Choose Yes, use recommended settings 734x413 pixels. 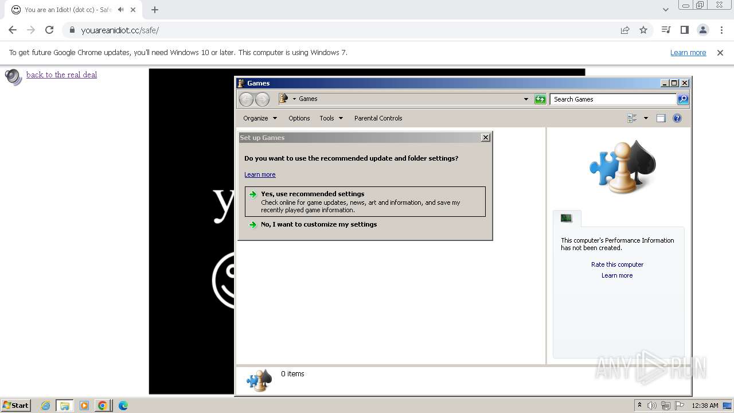pyautogui.click(x=365, y=201)
